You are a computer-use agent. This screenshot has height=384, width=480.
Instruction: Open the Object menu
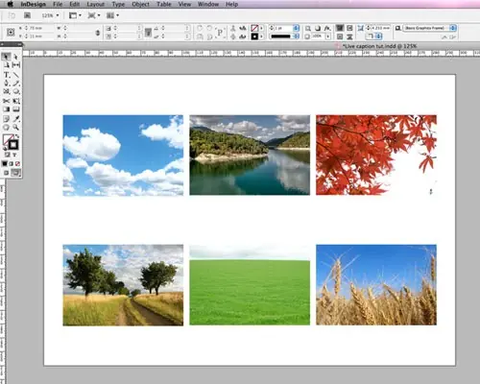tap(140, 4)
